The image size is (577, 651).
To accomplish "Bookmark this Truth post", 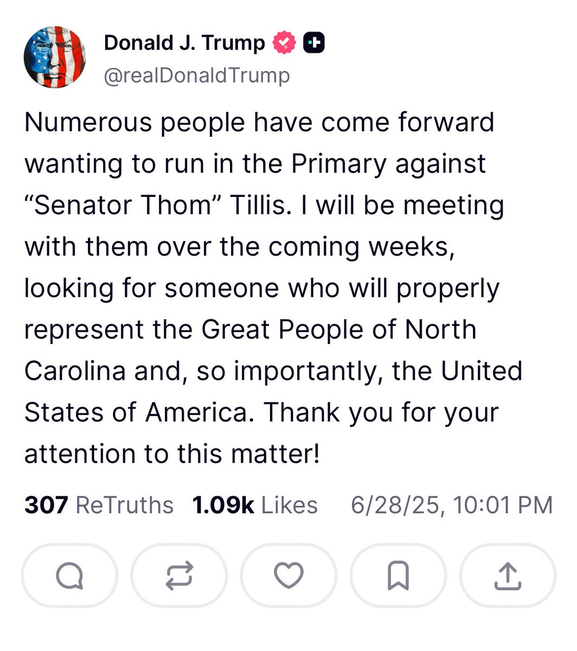I will click(398, 576).
